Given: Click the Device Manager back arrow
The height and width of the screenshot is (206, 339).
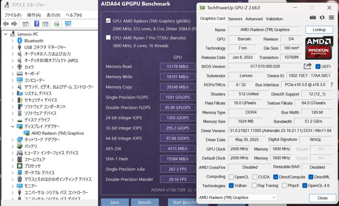Looking at the screenshot, I should [x=6, y=24].
